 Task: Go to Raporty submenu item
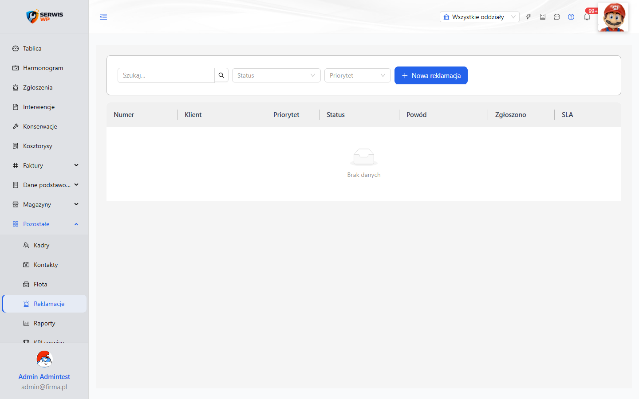pyautogui.click(x=44, y=323)
